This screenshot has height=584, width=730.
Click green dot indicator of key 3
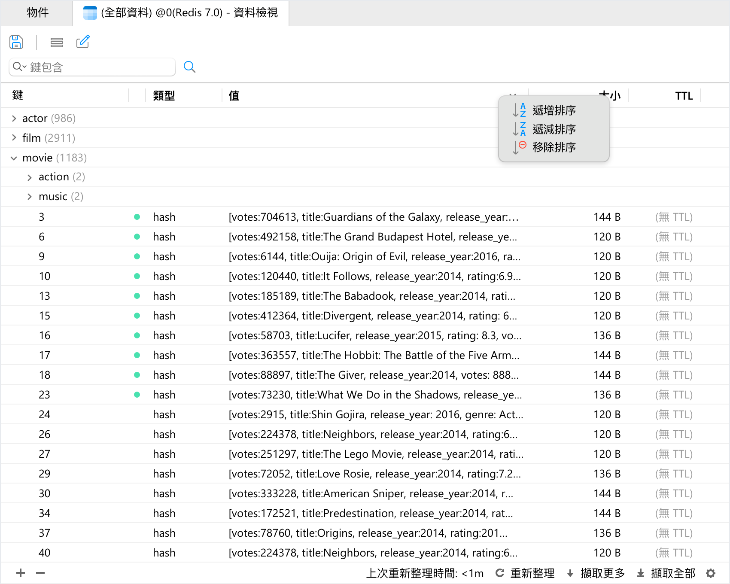[137, 217]
